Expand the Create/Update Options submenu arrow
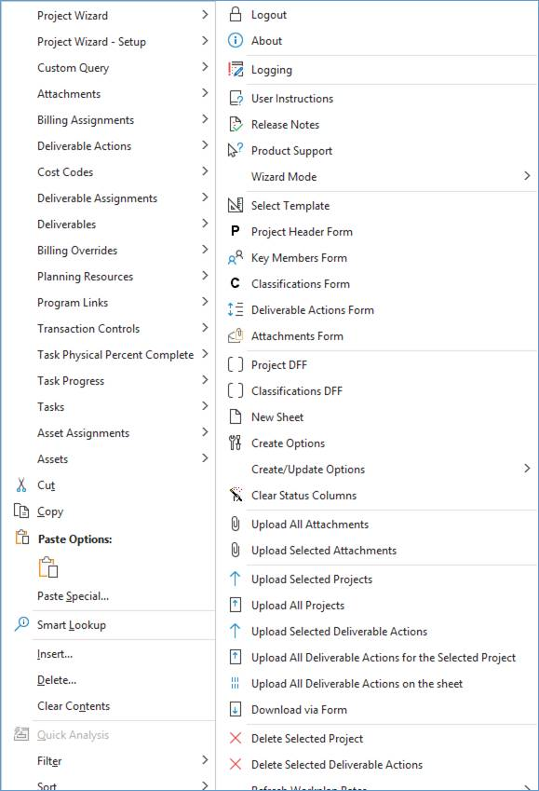The image size is (539, 791). (527, 469)
